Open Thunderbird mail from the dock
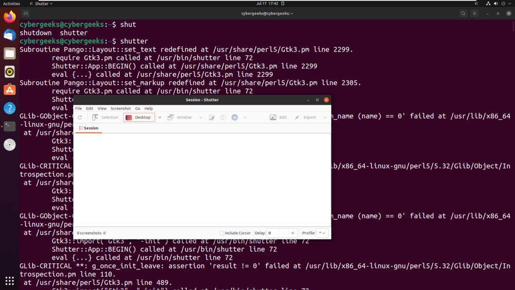Viewport: 515px width, 290px height. 9,35
